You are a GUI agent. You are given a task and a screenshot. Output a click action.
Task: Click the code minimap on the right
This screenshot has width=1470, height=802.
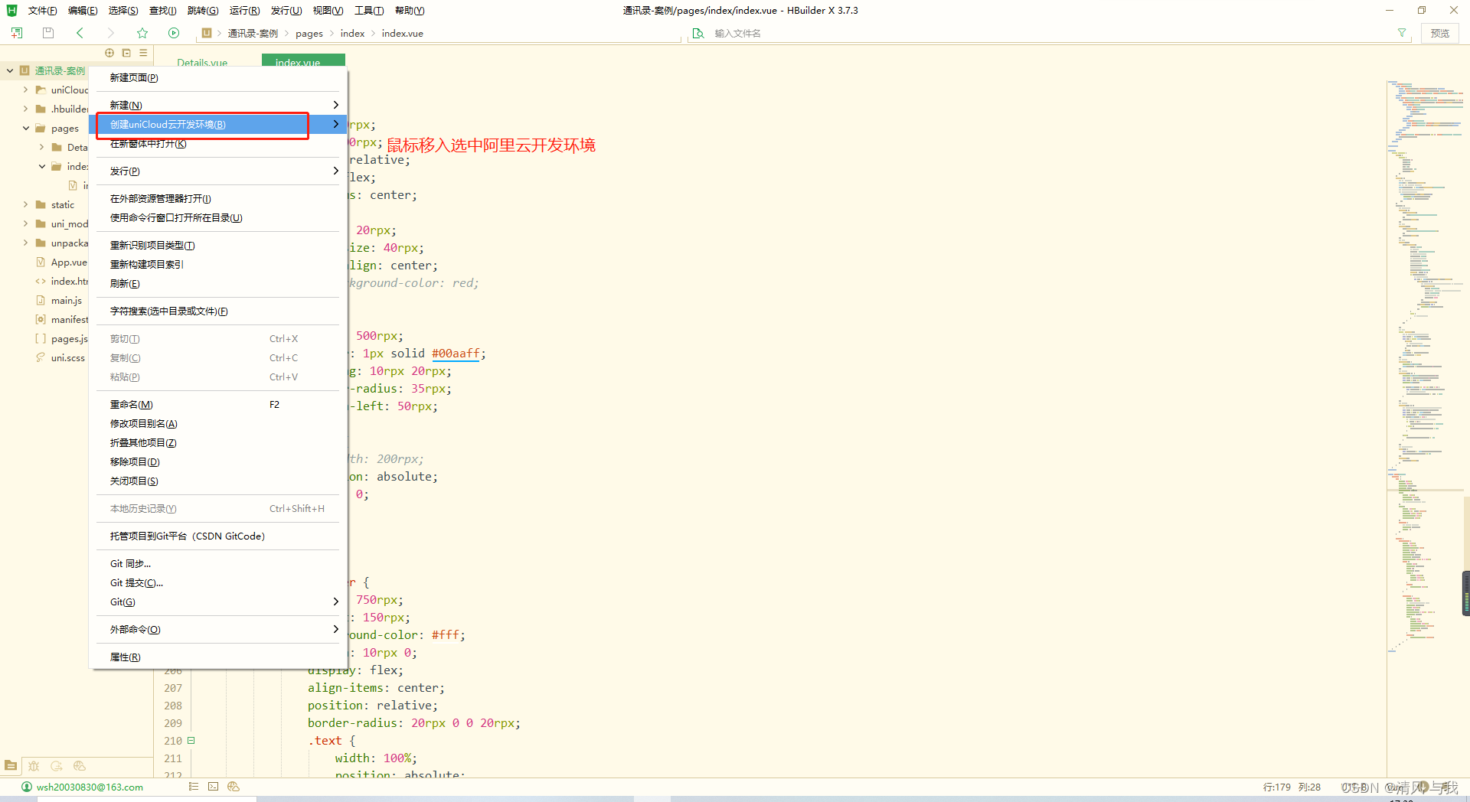[x=1424, y=366]
